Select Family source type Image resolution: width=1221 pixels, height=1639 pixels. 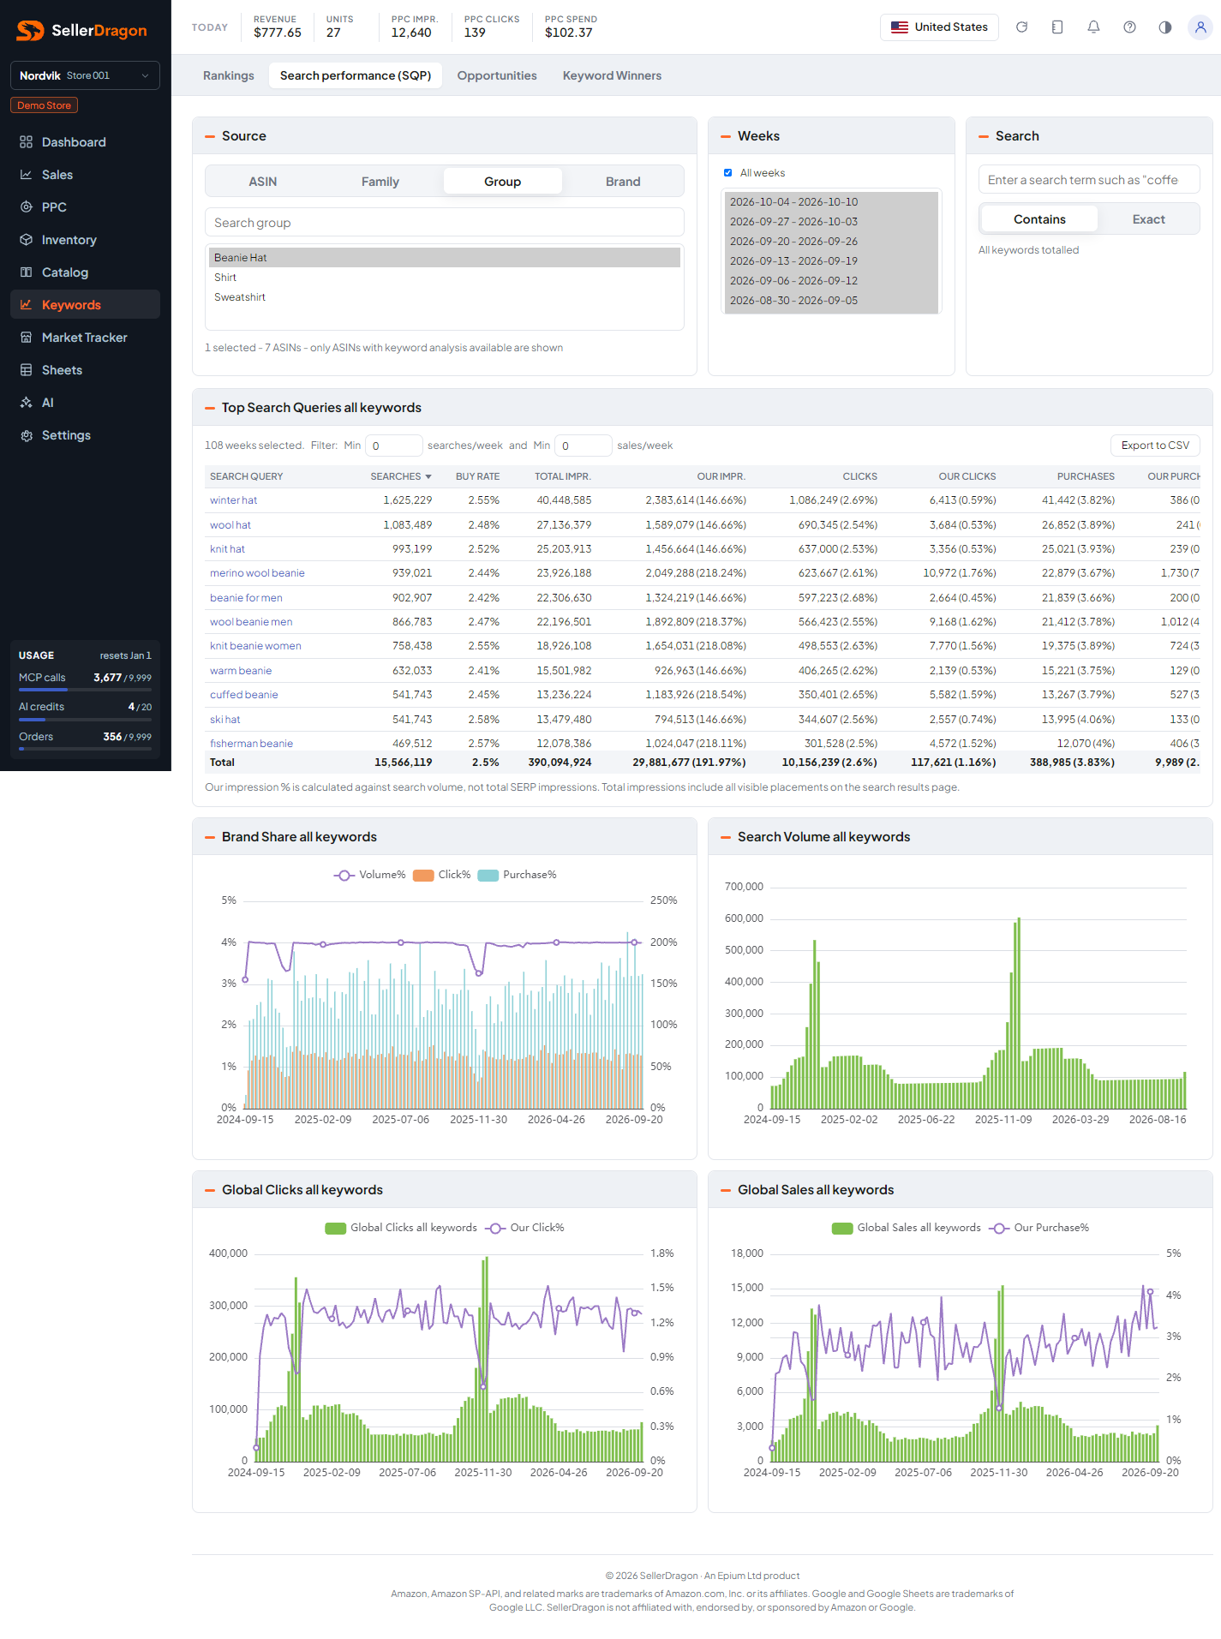tap(380, 182)
